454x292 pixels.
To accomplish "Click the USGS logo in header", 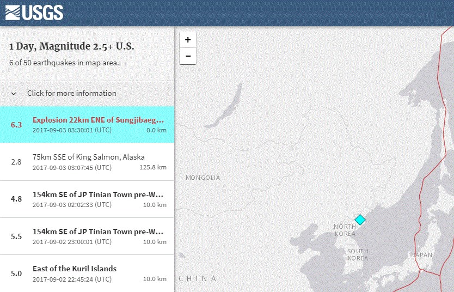I will pos(34,13).
